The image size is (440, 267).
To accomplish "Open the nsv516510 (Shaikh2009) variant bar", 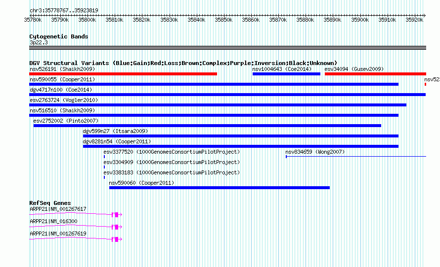I will coord(214,115).
